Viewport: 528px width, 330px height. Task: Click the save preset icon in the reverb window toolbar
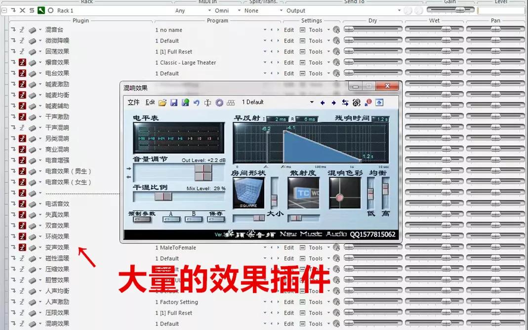click(174, 102)
